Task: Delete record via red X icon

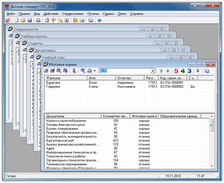Action: [x=65, y=71]
